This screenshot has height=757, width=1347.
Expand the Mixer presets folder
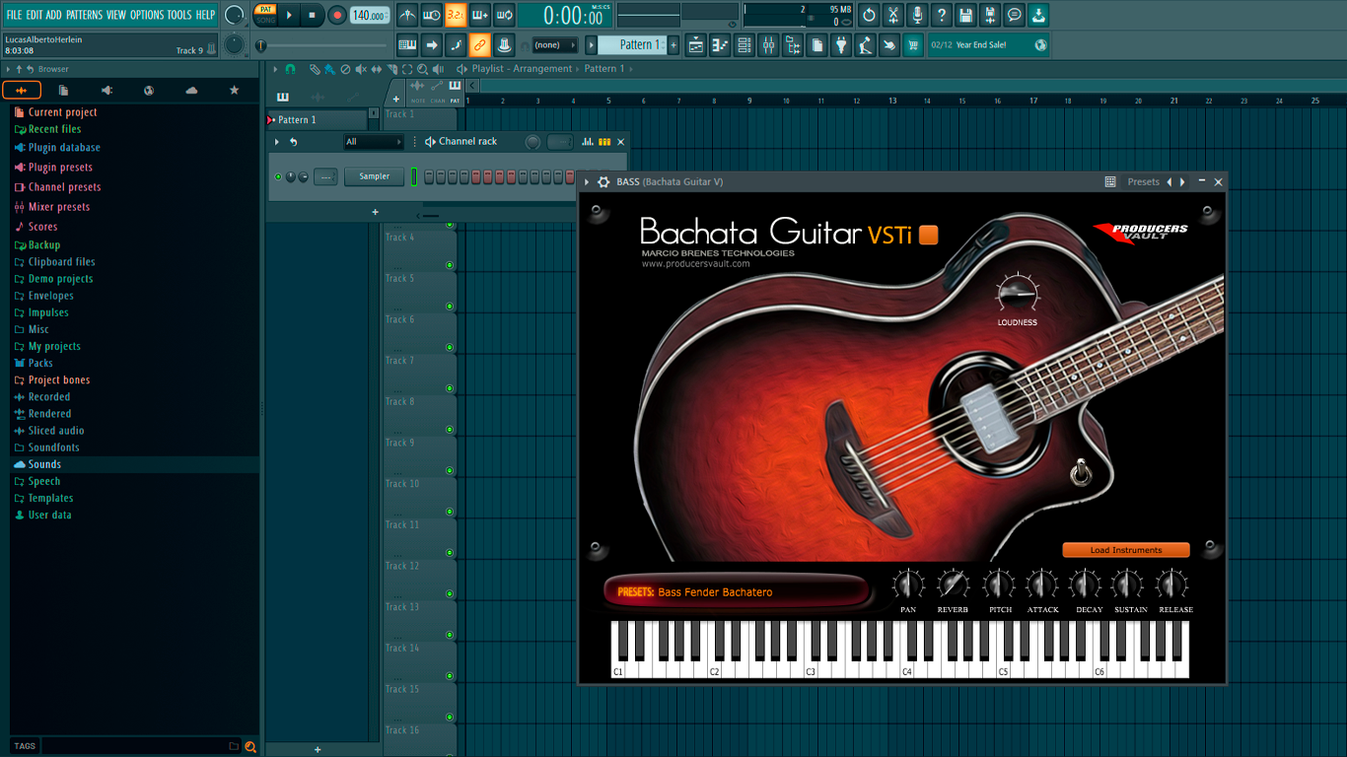pos(59,207)
